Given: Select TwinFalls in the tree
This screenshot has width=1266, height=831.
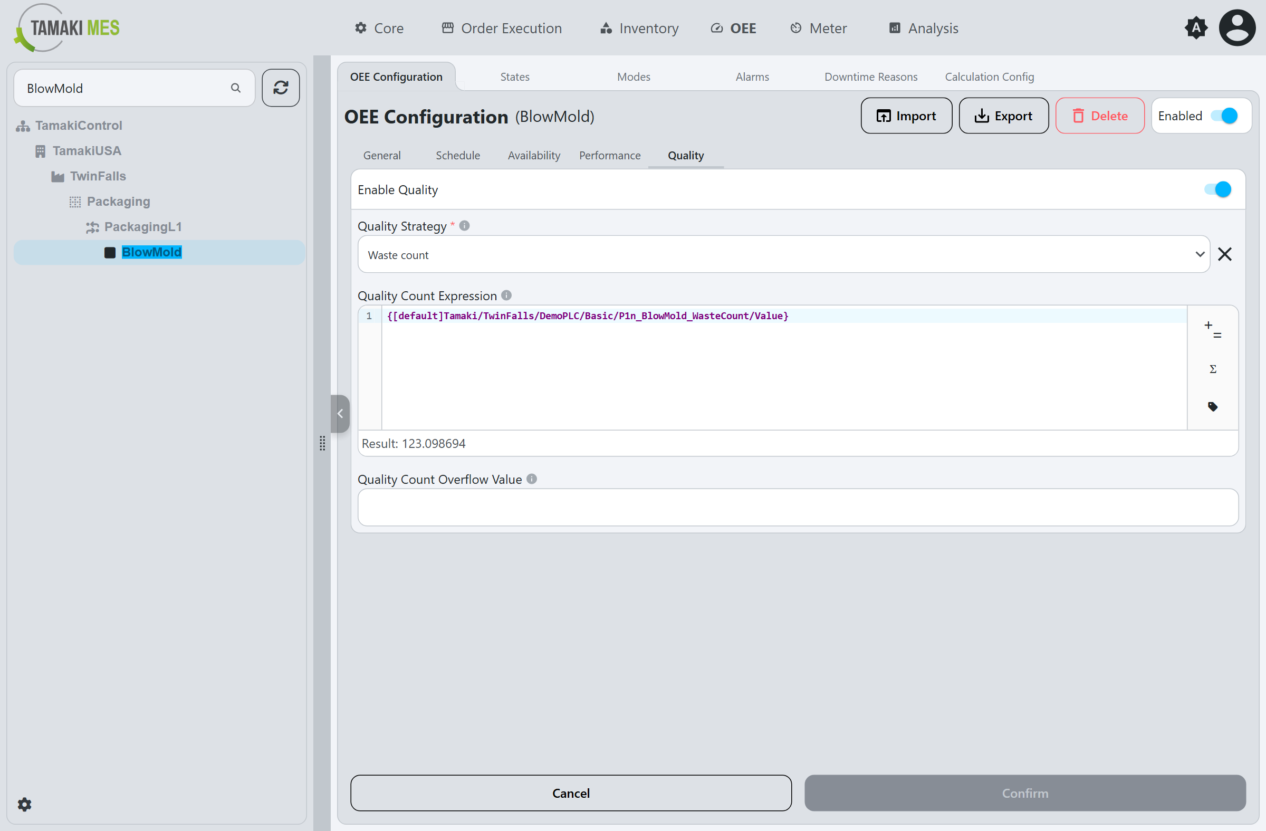Looking at the screenshot, I should (x=98, y=176).
